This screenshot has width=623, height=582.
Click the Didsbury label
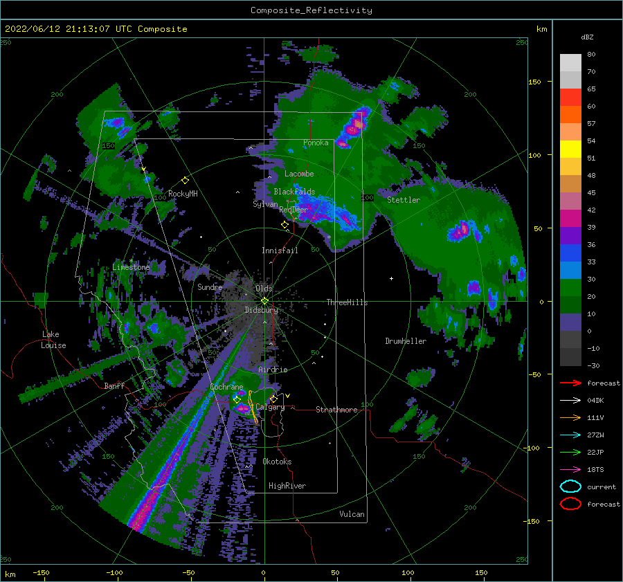[262, 310]
